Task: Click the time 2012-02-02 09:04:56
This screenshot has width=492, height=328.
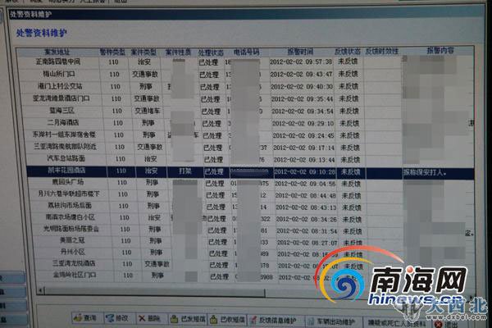Action: [305, 184]
